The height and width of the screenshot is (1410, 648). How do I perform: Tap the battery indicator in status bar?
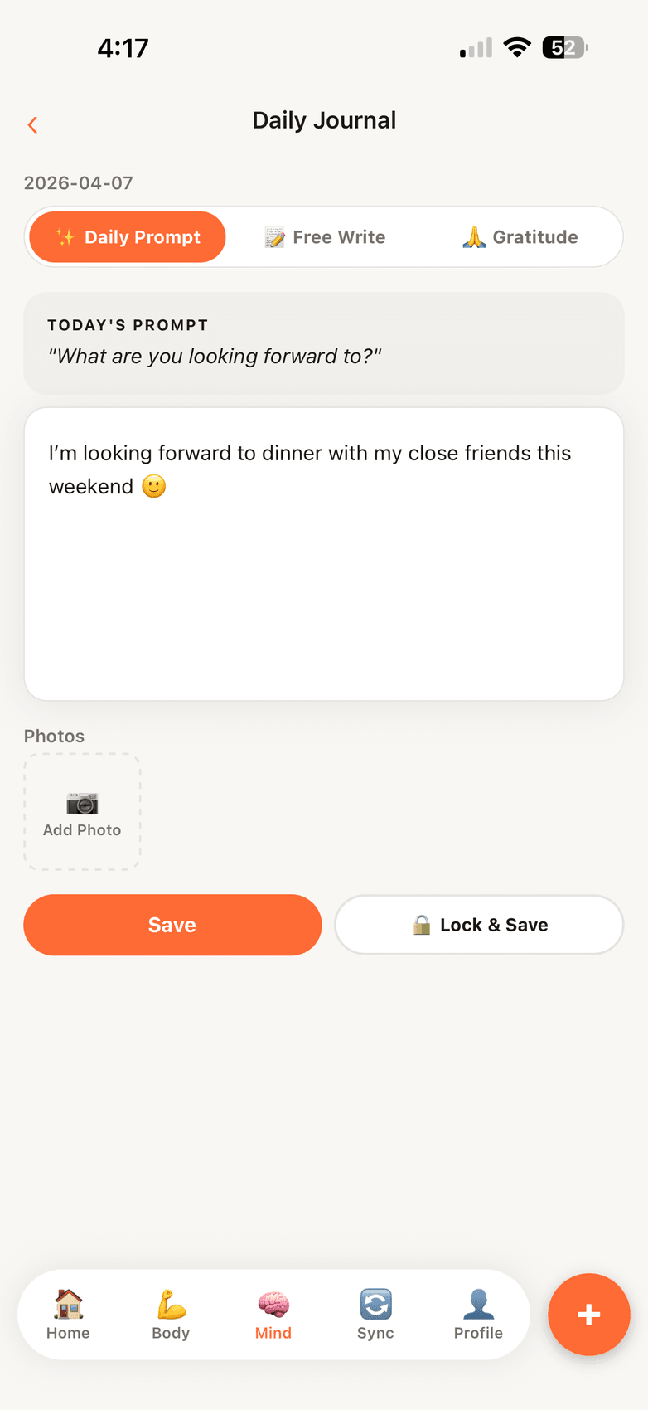565,48
